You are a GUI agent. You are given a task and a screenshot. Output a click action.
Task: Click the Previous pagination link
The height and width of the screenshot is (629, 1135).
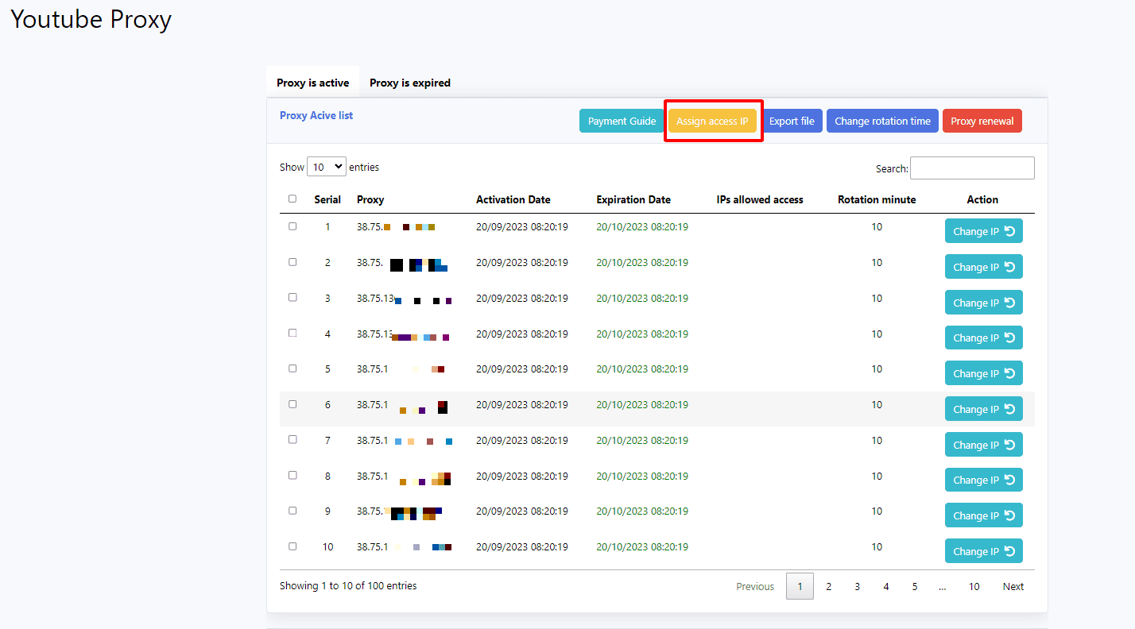755,586
